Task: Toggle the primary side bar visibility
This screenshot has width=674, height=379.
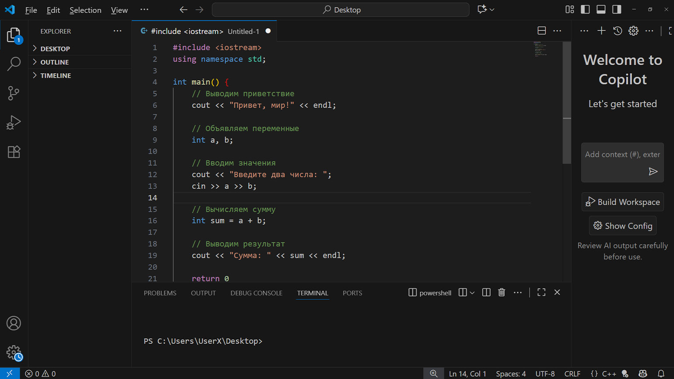Action: point(585,10)
